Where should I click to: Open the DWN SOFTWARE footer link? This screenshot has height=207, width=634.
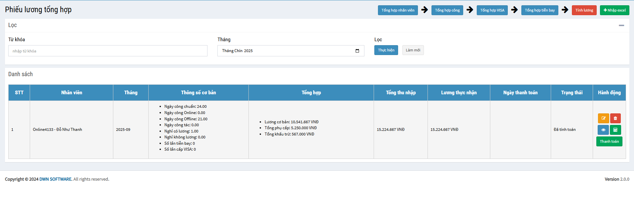click(56, 179)
